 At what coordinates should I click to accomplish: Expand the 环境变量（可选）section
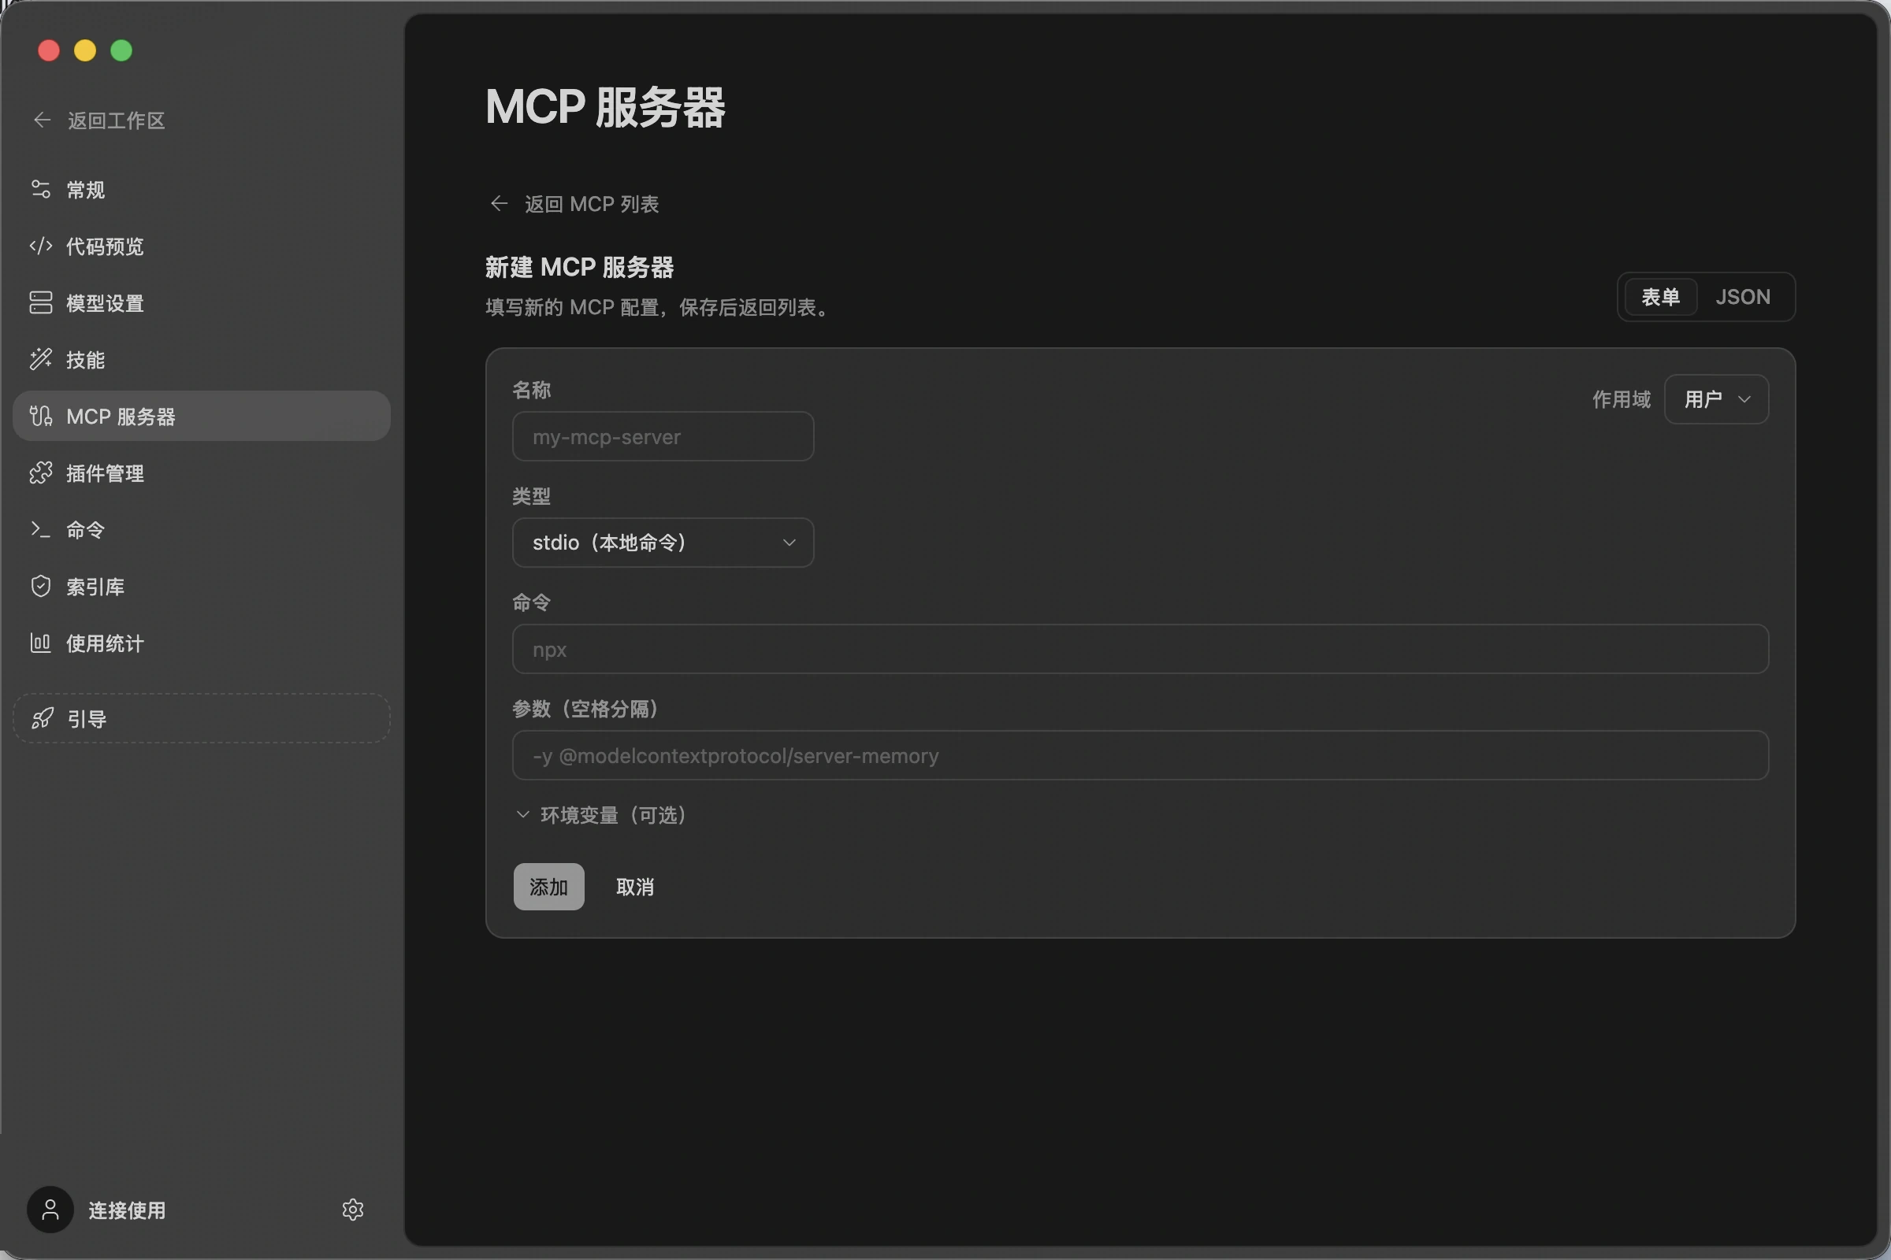pyautogui.click(x=601, y=815)
